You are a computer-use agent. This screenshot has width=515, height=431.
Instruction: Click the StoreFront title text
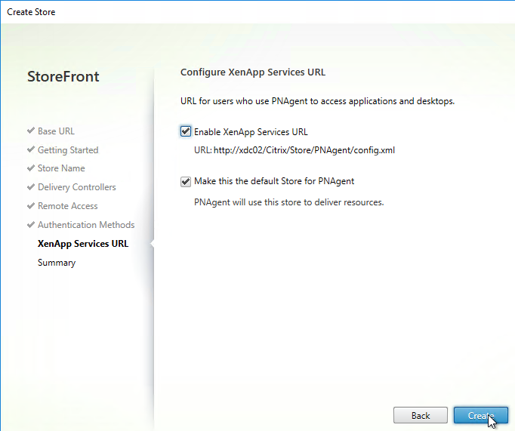pos(63,76)
